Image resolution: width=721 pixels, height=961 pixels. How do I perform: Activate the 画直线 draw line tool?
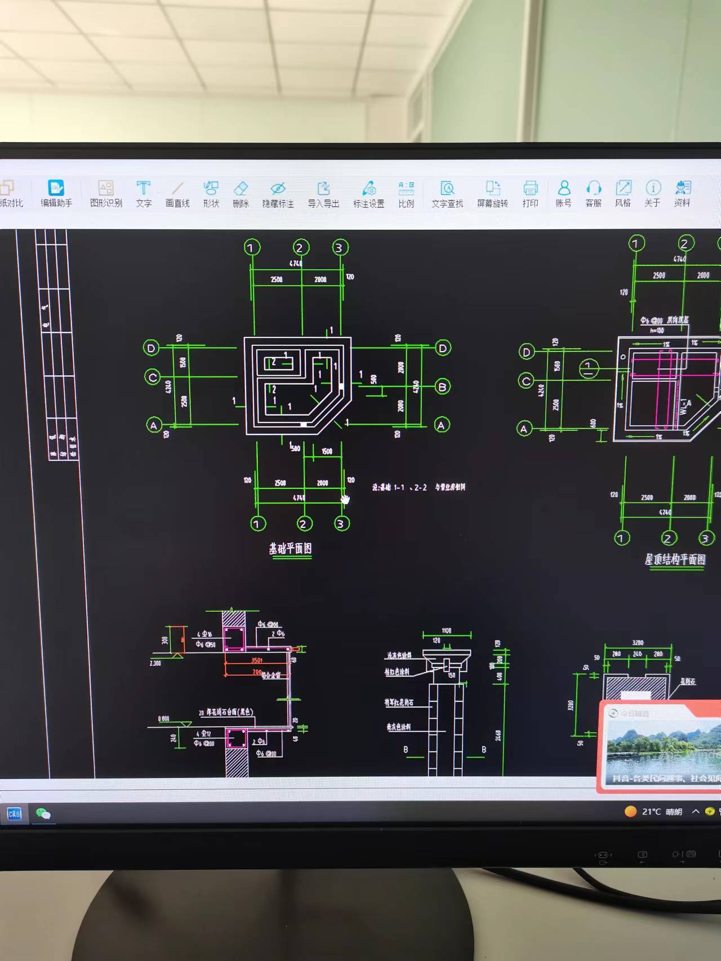click(x=177, y=193)
